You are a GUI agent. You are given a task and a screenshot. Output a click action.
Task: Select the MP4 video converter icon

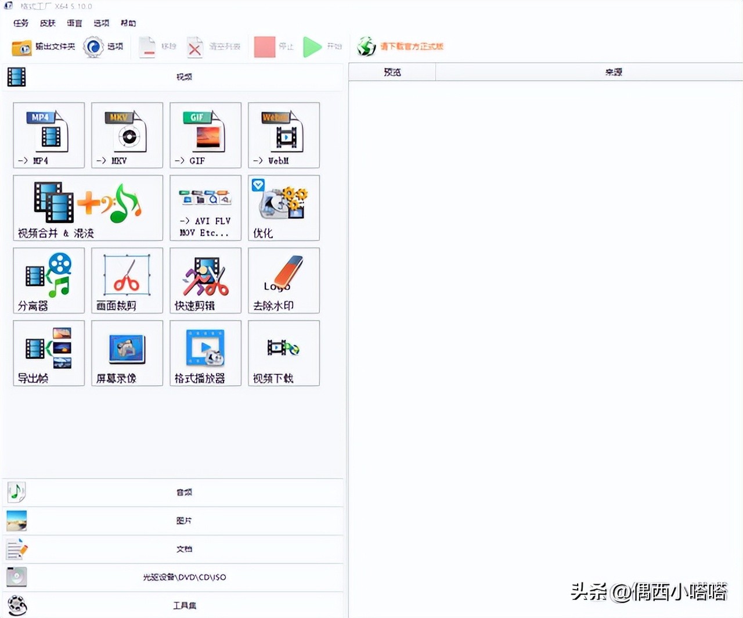coord(48,135)
